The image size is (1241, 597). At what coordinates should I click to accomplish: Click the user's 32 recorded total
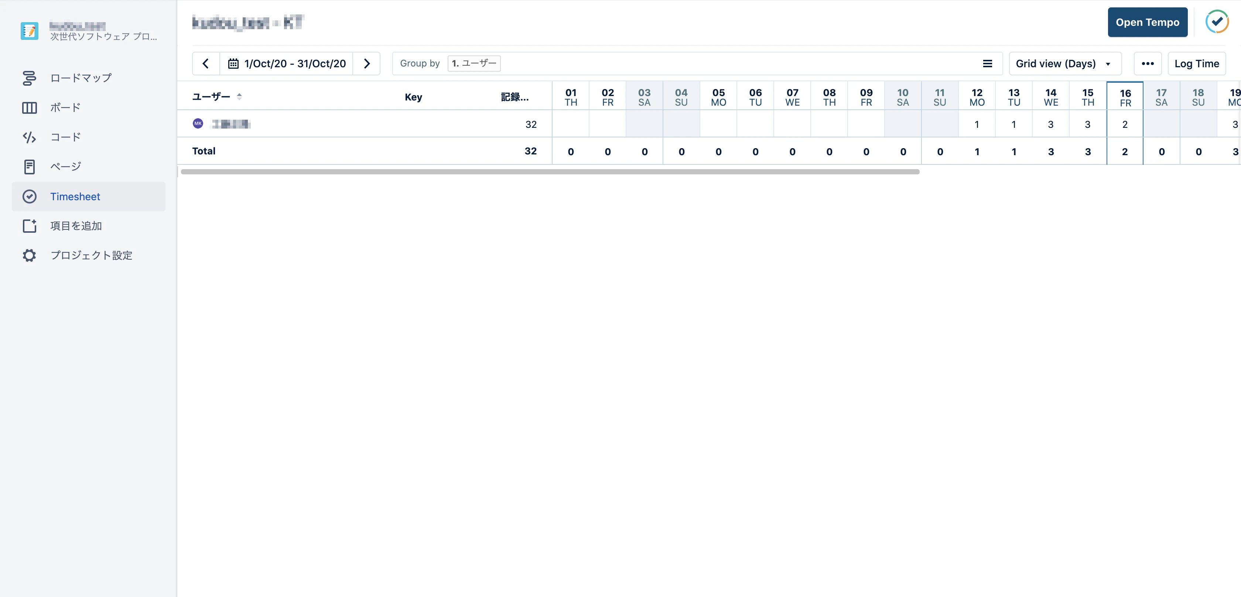(x=531, y=124)
